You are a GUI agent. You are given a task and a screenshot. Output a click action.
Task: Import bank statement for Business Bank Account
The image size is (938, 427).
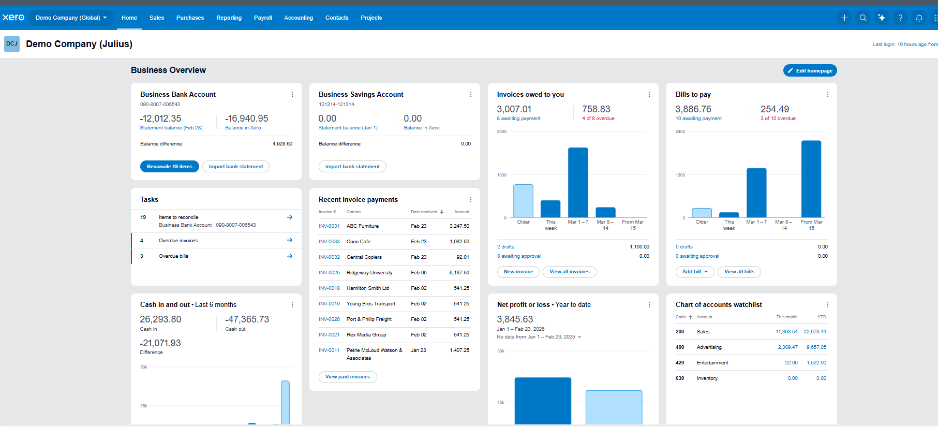click(236, 167)
